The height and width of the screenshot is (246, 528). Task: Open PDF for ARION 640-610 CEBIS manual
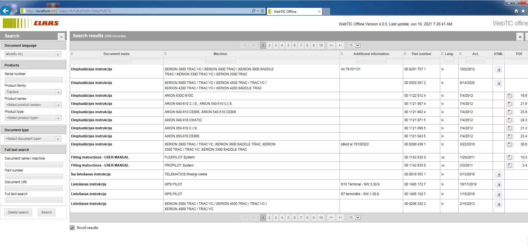pyautogui.click(x=510, y=112)
